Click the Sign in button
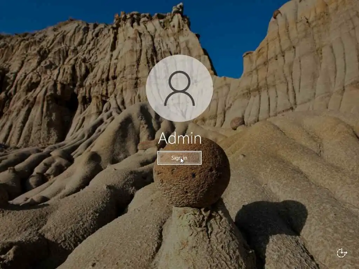Screen dimensions: 359x269 [179, 158]
